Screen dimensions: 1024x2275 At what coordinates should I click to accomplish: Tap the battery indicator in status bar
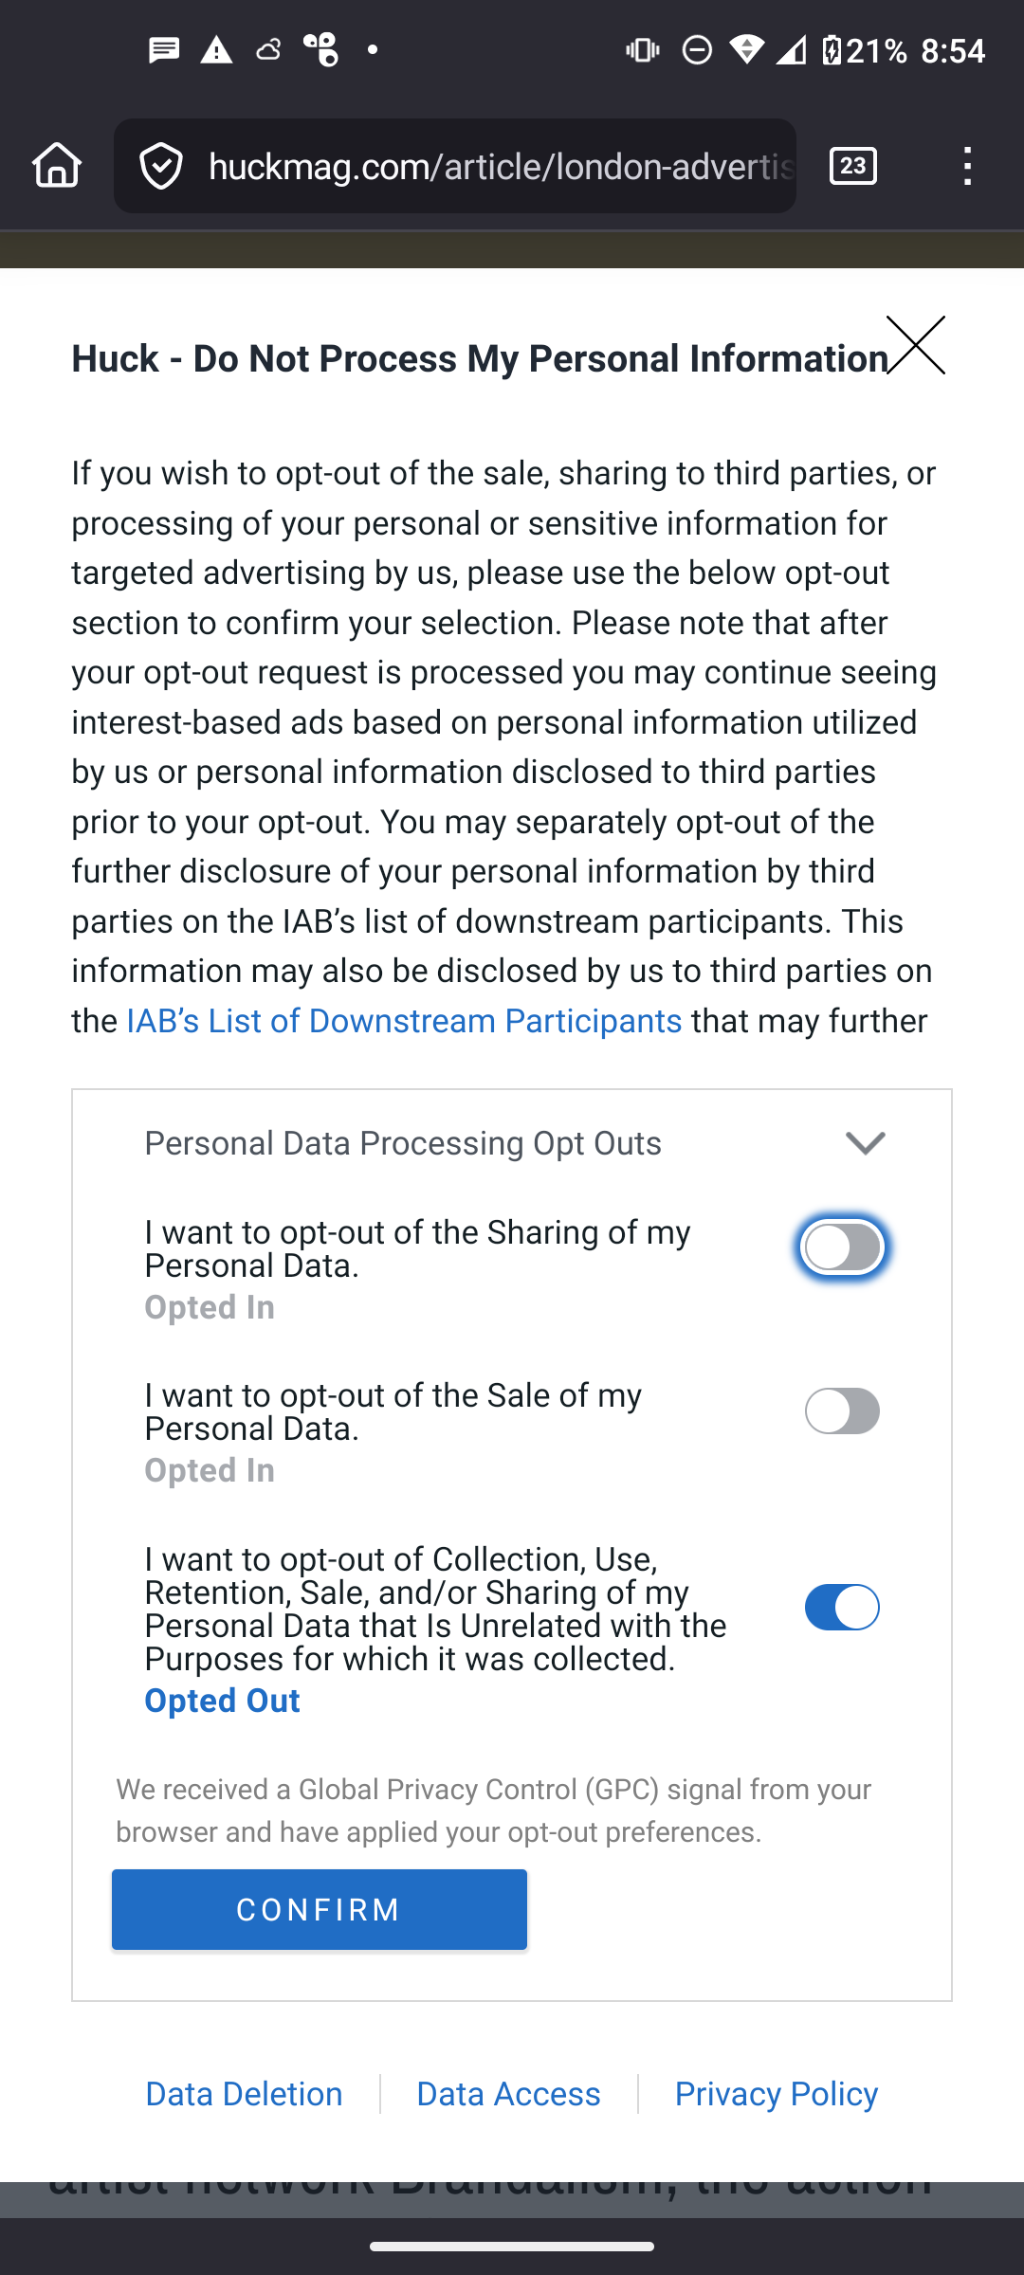(832, 49)
